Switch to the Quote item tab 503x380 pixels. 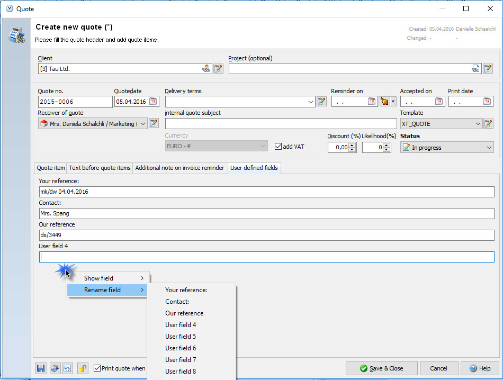[51, 168]
